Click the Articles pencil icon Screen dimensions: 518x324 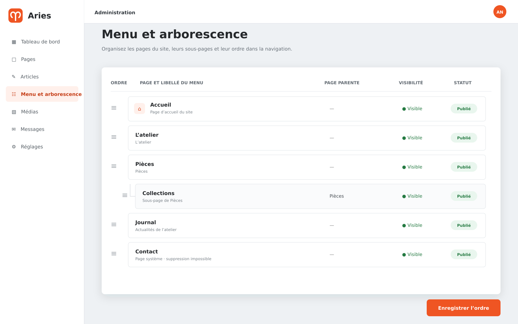[14, 77]
